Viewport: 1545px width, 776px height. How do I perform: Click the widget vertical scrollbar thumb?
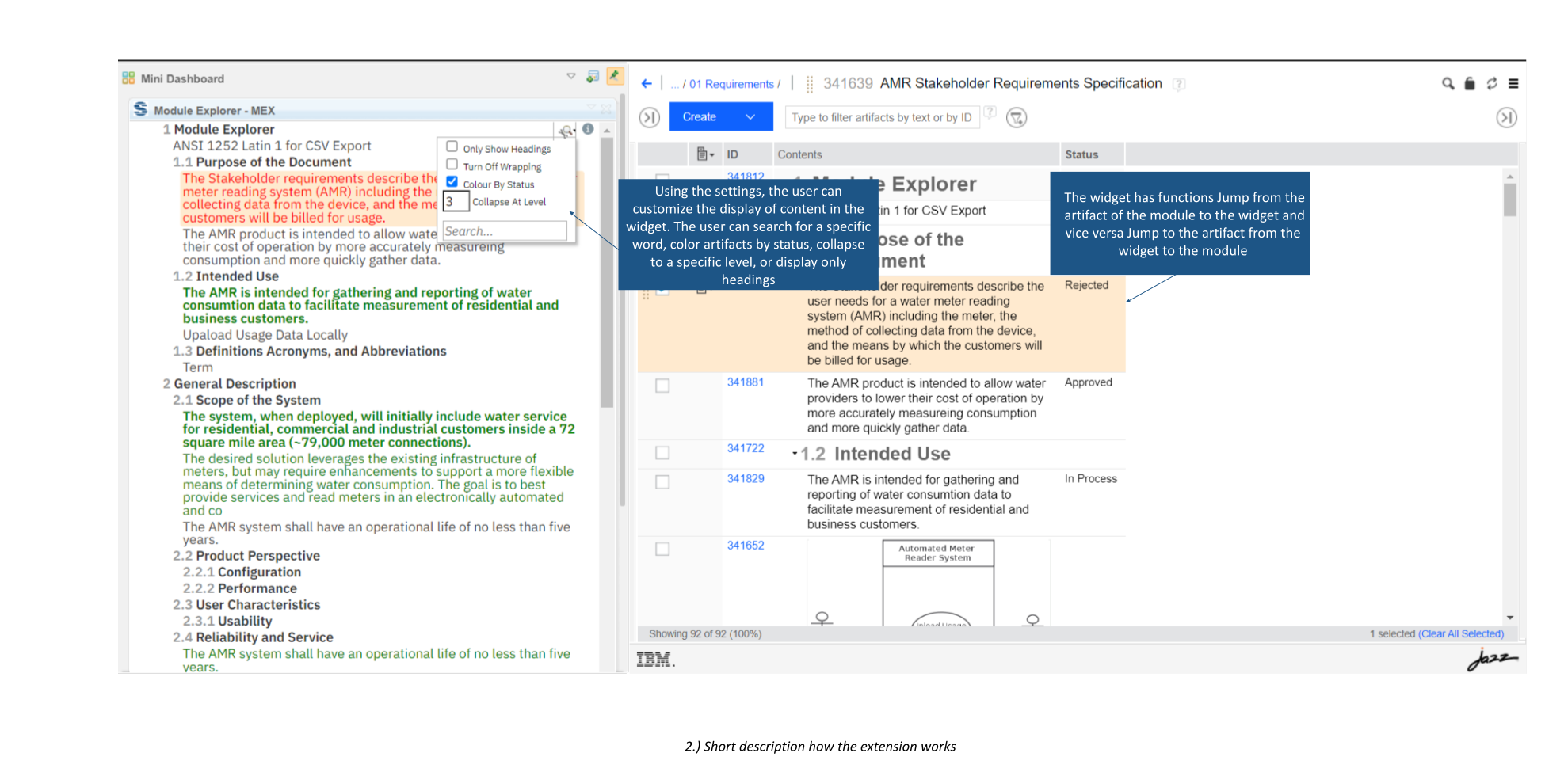click(x=607, y=273)
